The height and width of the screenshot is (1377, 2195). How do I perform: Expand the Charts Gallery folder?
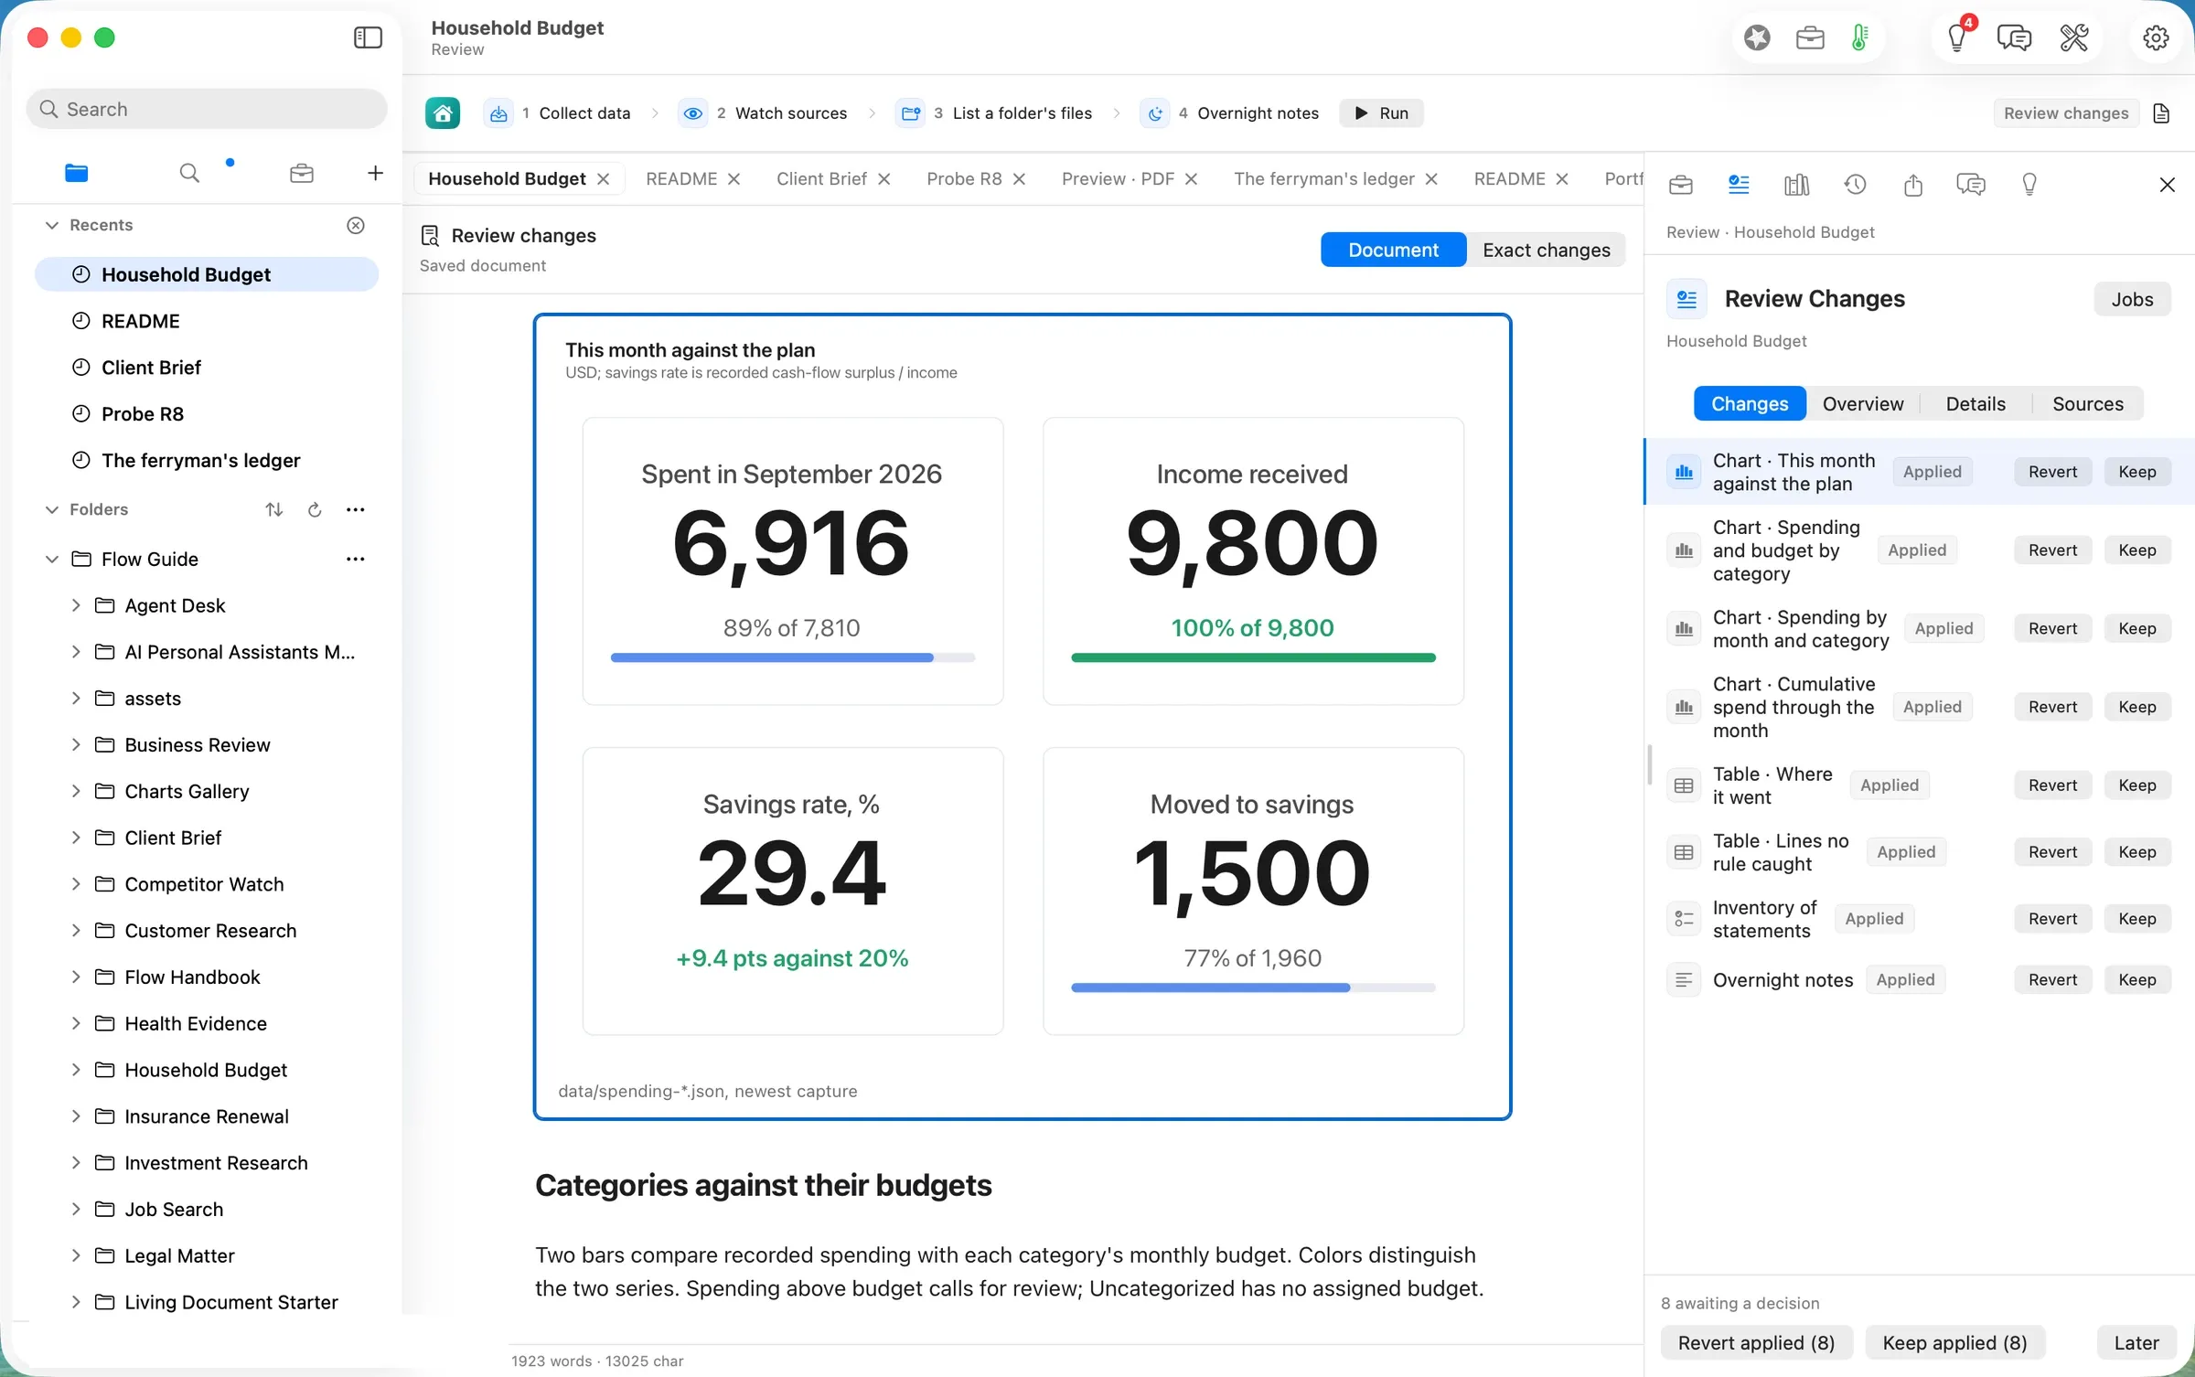pyautogui.click(x=76, y=791)
